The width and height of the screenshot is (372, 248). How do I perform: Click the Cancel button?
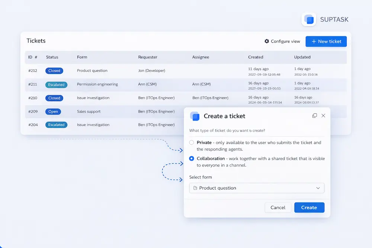278,207
